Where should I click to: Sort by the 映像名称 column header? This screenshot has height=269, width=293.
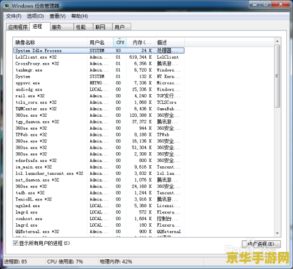(x=51, y=42)
